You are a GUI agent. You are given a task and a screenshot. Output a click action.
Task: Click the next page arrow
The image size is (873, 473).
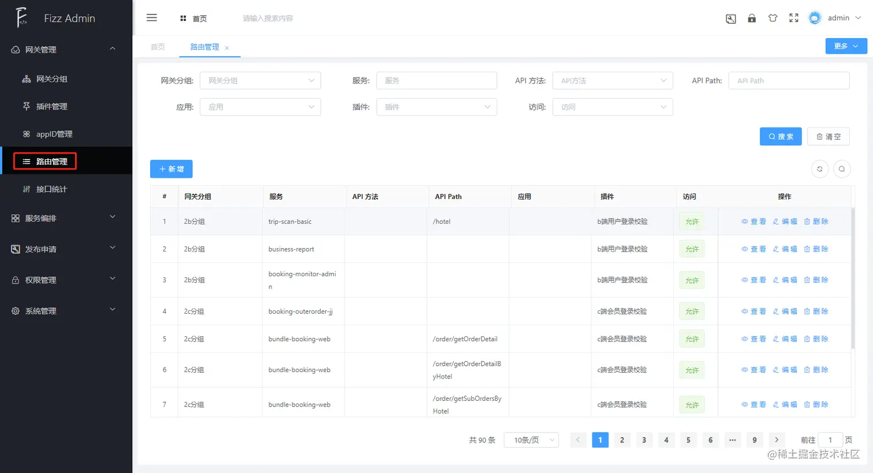777,440
